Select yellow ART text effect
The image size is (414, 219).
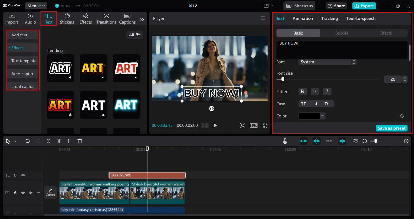pyautogui.click(x=93, y=68)
